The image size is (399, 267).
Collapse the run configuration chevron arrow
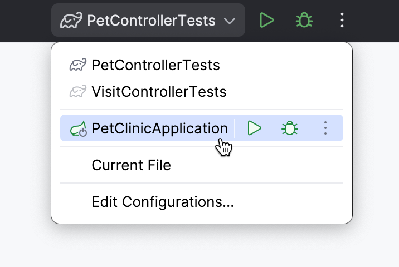click(230, 21)
